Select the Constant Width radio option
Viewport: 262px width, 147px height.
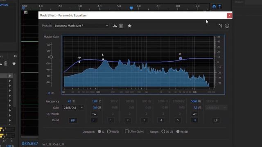[x=109, y=131]
